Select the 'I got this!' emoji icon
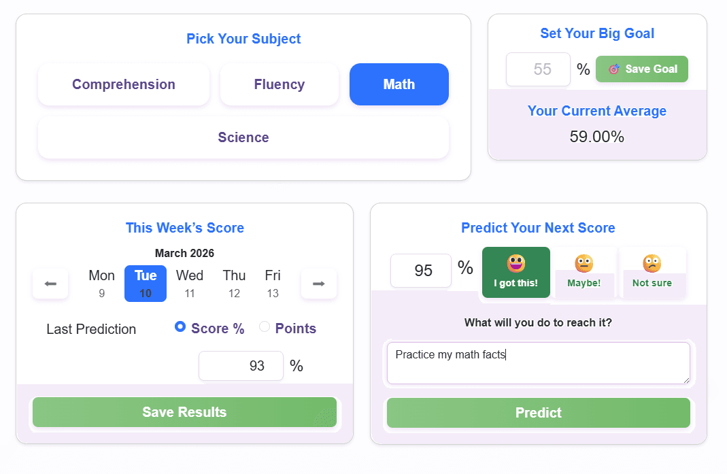 515,261
